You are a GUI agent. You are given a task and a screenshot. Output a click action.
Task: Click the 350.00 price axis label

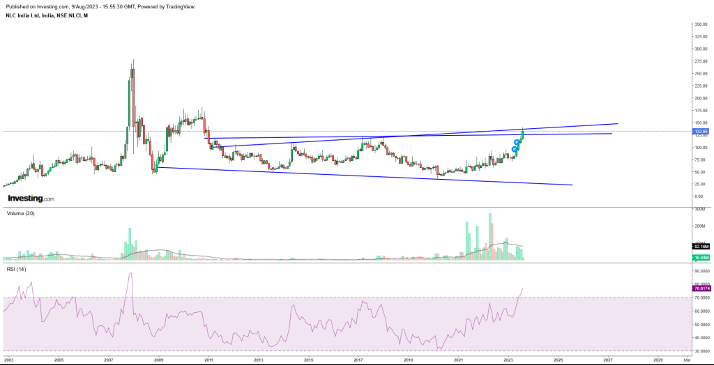tap(701, 24)
